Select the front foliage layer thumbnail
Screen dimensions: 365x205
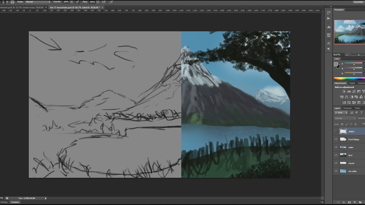pos(343,139)
